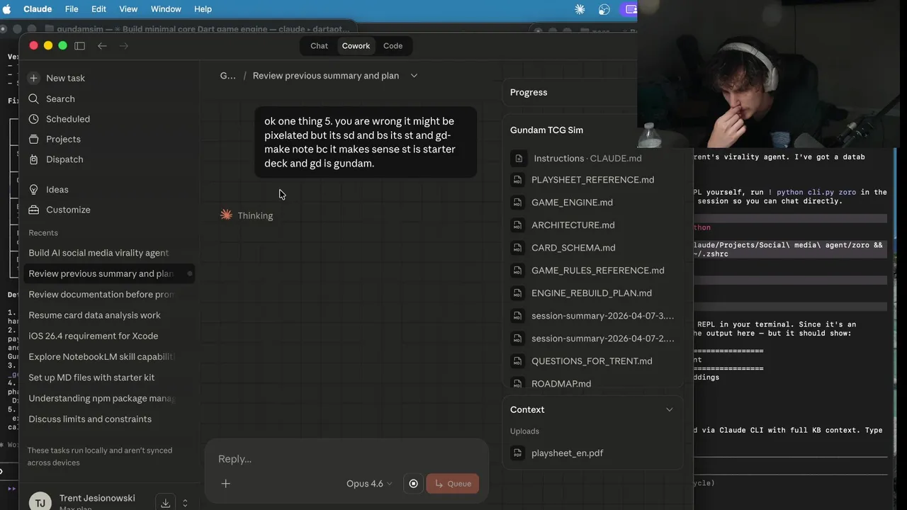
Task: Open the Edit menu
Action: pyautogui.click(x=98, y=9)
